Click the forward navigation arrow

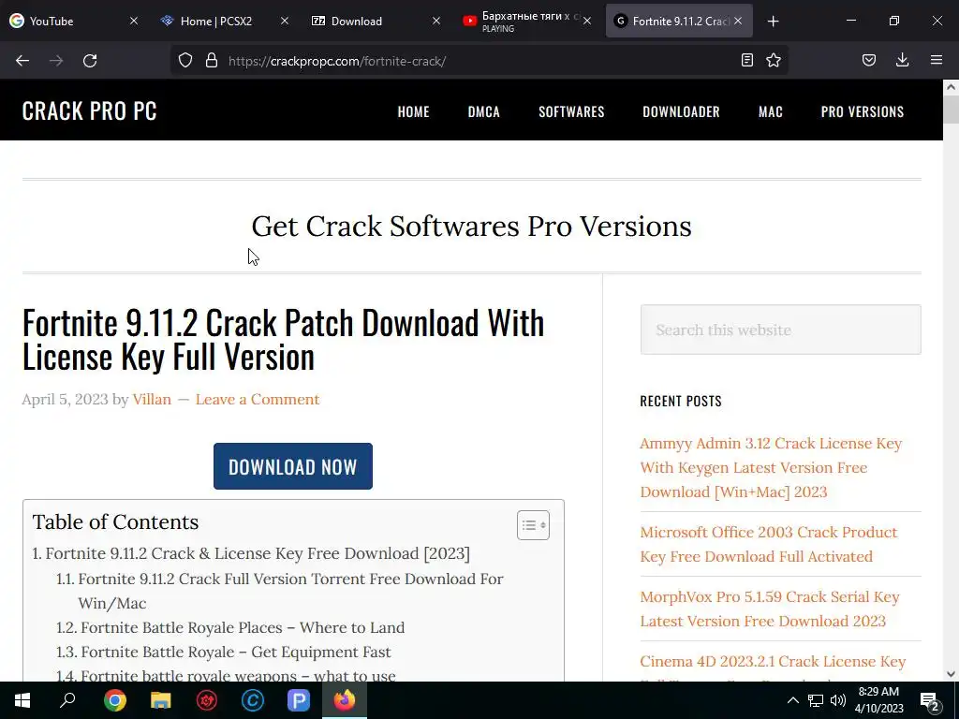[x=56, y=61]
